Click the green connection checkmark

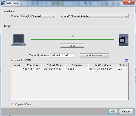tap(73, 36)
